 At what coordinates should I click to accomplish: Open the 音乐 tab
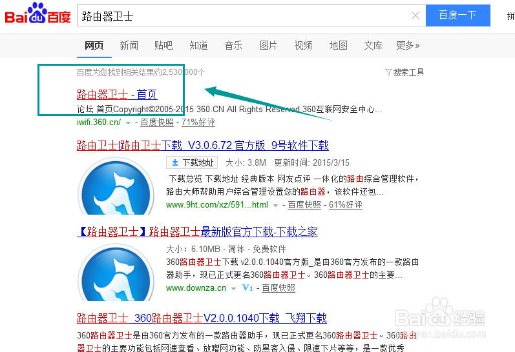pyautogui.click(x=233, y=45)
